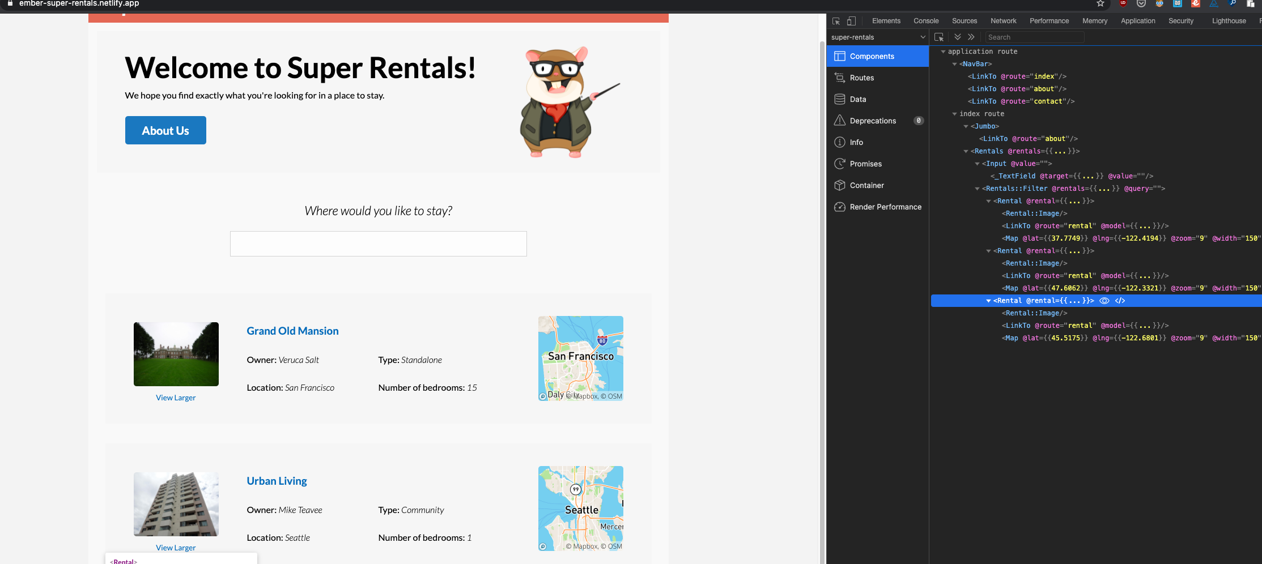
Task: Collapse the Input component node
Action: (977, 164)
